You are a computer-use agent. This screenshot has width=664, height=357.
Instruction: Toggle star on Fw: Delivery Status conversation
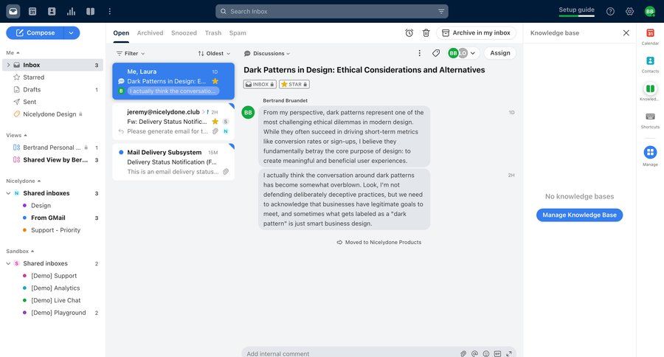[215, 122]
